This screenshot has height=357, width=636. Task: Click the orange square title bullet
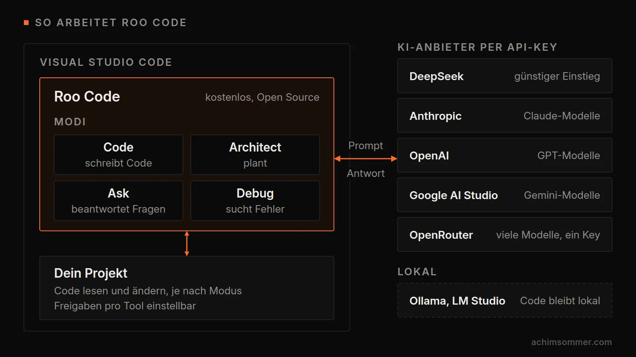[x=26, y=23]
